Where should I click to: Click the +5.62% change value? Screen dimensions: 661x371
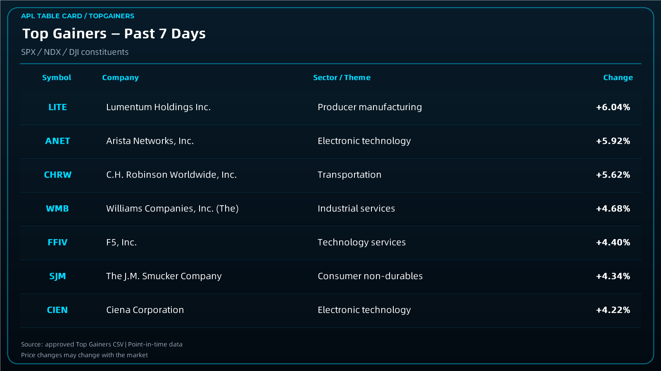(613, 175)
